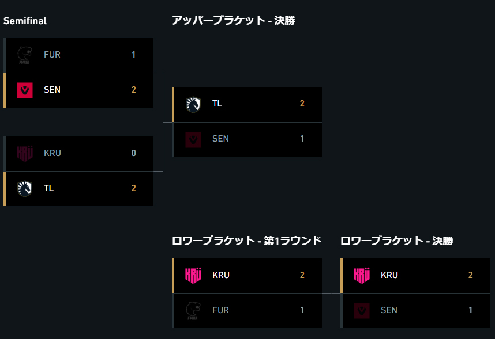Viewport: 495px width, 339px height.
Task: Click the Sentinels logo in upper bracket final
Action: click(193, 139)
